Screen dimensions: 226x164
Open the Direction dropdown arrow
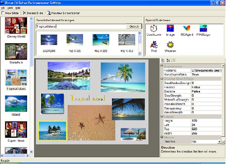(219, 142)
